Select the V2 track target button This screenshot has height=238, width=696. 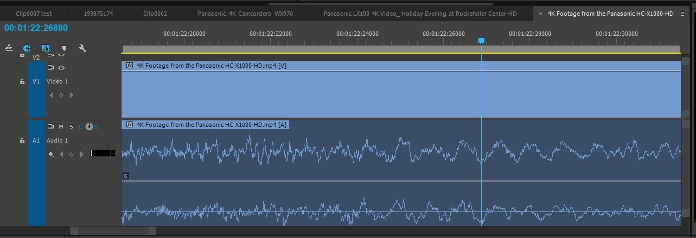[x=36, y=57]
